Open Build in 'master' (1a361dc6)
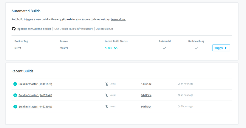This screenshot has height=128, width=246. [35, 84]
